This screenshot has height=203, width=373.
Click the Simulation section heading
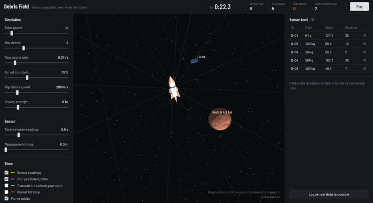tap(12, 20)
